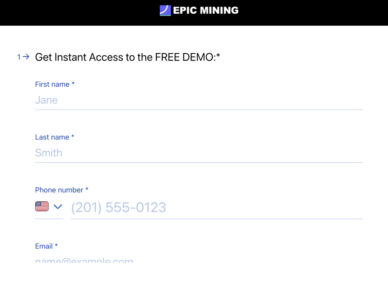This screenshot has width=388, height=281.
Task: Click the asterisk beside First name
Action: coord(73,84)
